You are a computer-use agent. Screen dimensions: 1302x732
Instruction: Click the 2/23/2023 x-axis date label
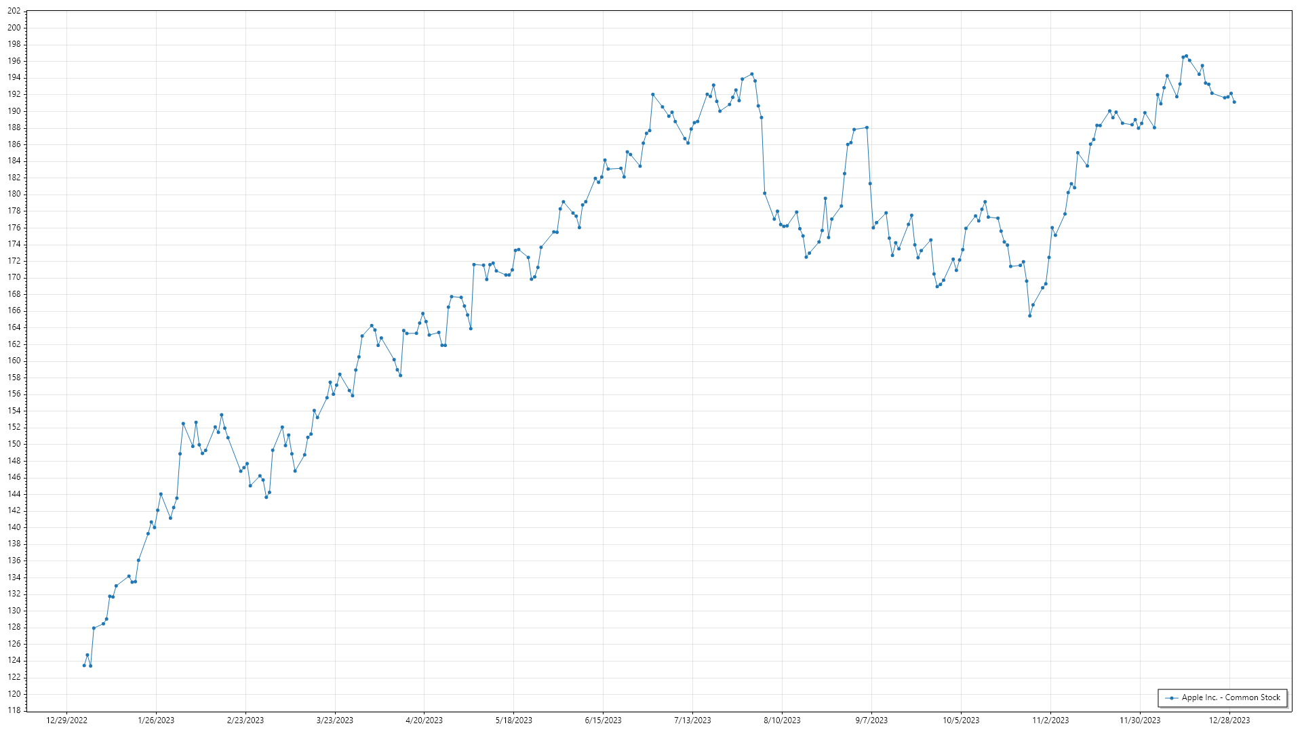(245, 720)
